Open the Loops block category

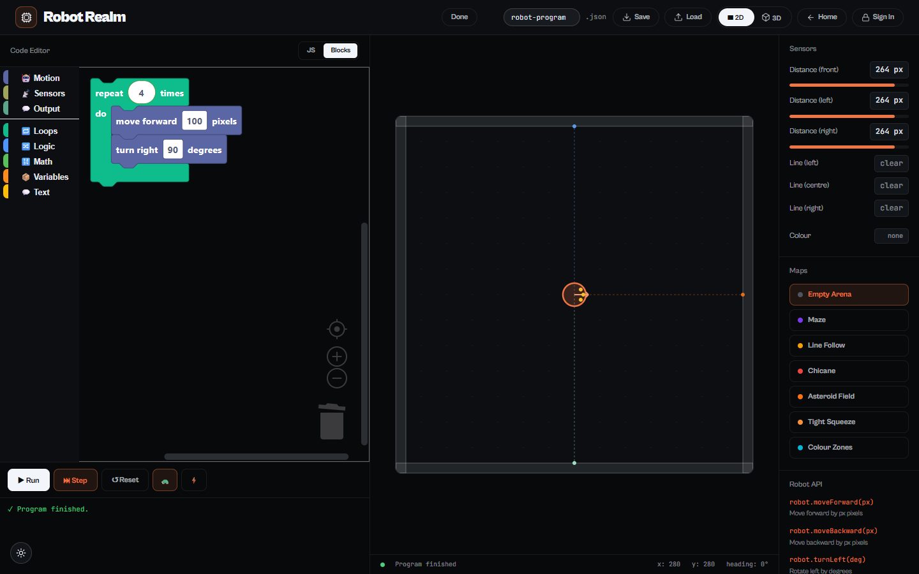[40, 131]
